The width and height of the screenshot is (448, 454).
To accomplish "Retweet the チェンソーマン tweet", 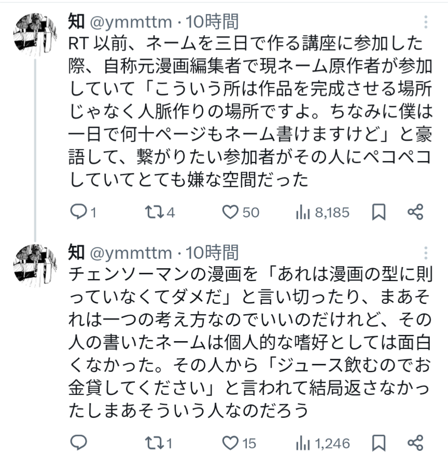I will (x=153, y=443).
